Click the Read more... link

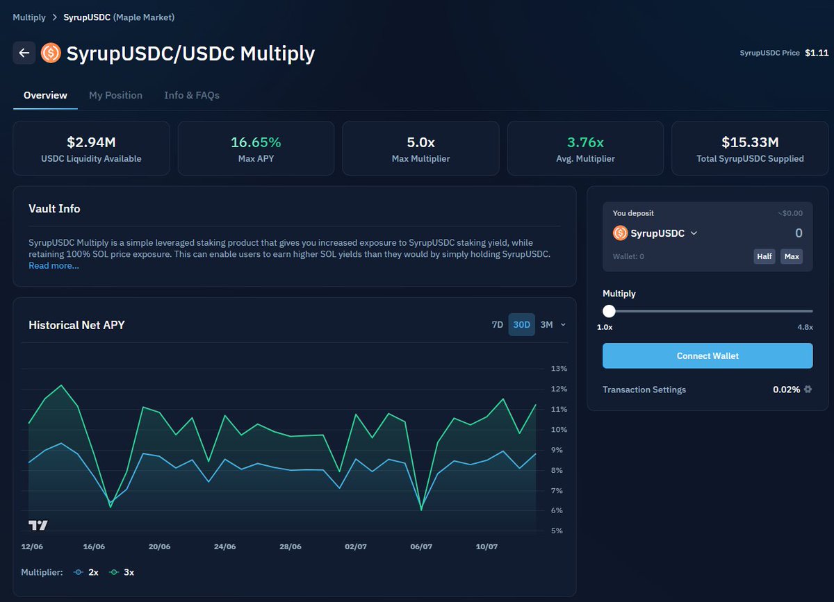tap(54, 266)
